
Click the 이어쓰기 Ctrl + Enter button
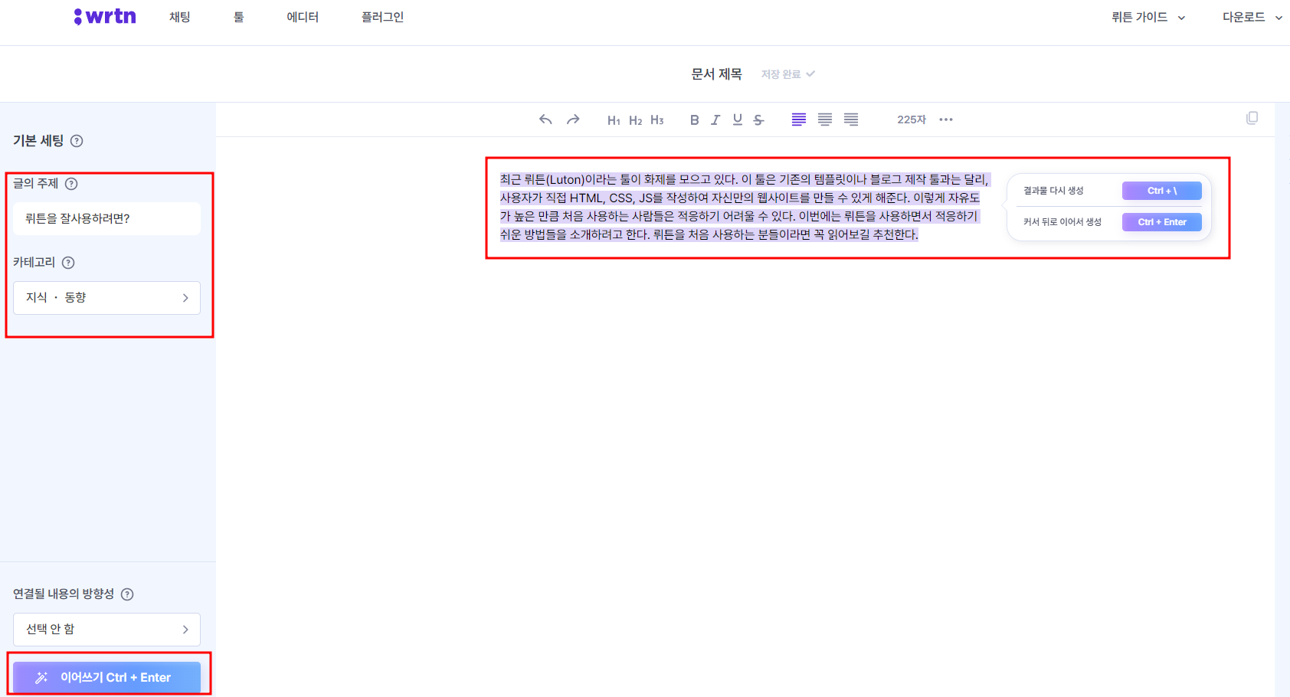(x=106, y=677)
